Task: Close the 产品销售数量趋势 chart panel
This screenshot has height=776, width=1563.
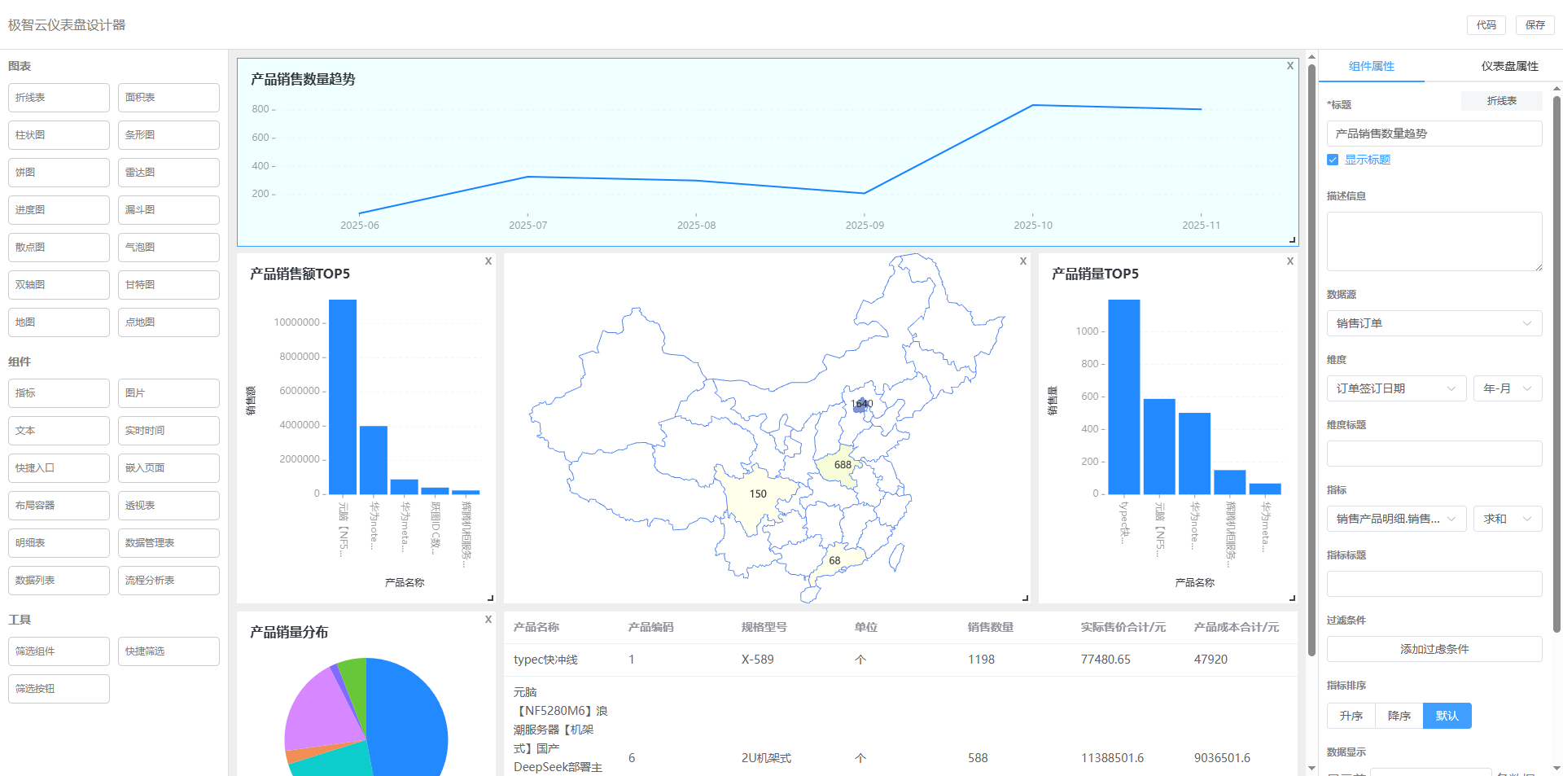Action: coord(1289,66)
